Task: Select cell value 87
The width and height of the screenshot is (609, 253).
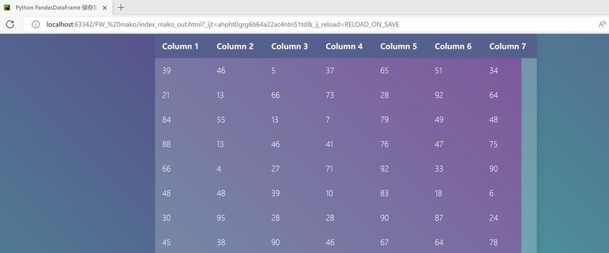Action: pos(439,218)
